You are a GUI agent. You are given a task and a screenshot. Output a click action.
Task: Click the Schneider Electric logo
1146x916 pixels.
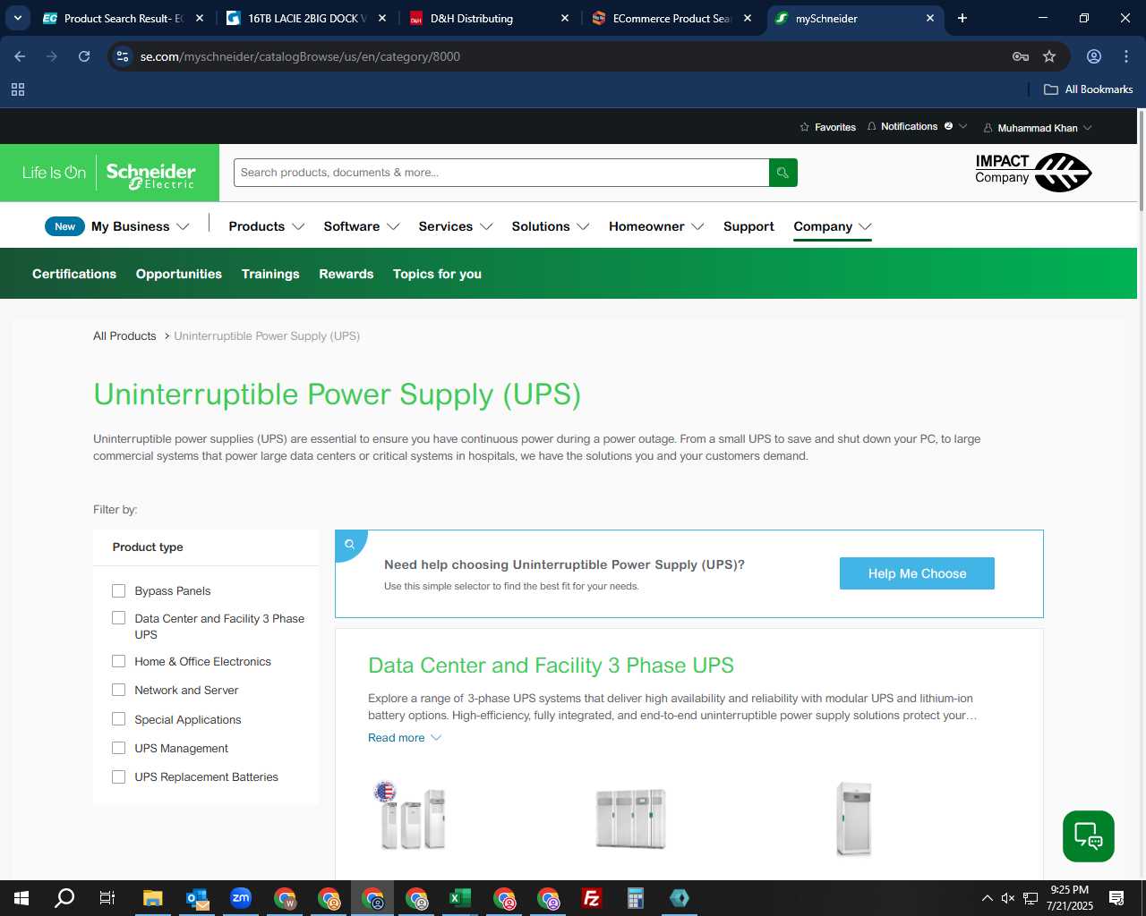[x=109, y=173]
